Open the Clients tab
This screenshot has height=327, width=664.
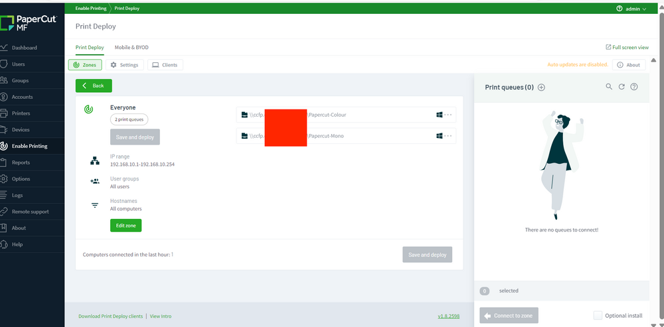pyautogui.click(x=165, y=65)
